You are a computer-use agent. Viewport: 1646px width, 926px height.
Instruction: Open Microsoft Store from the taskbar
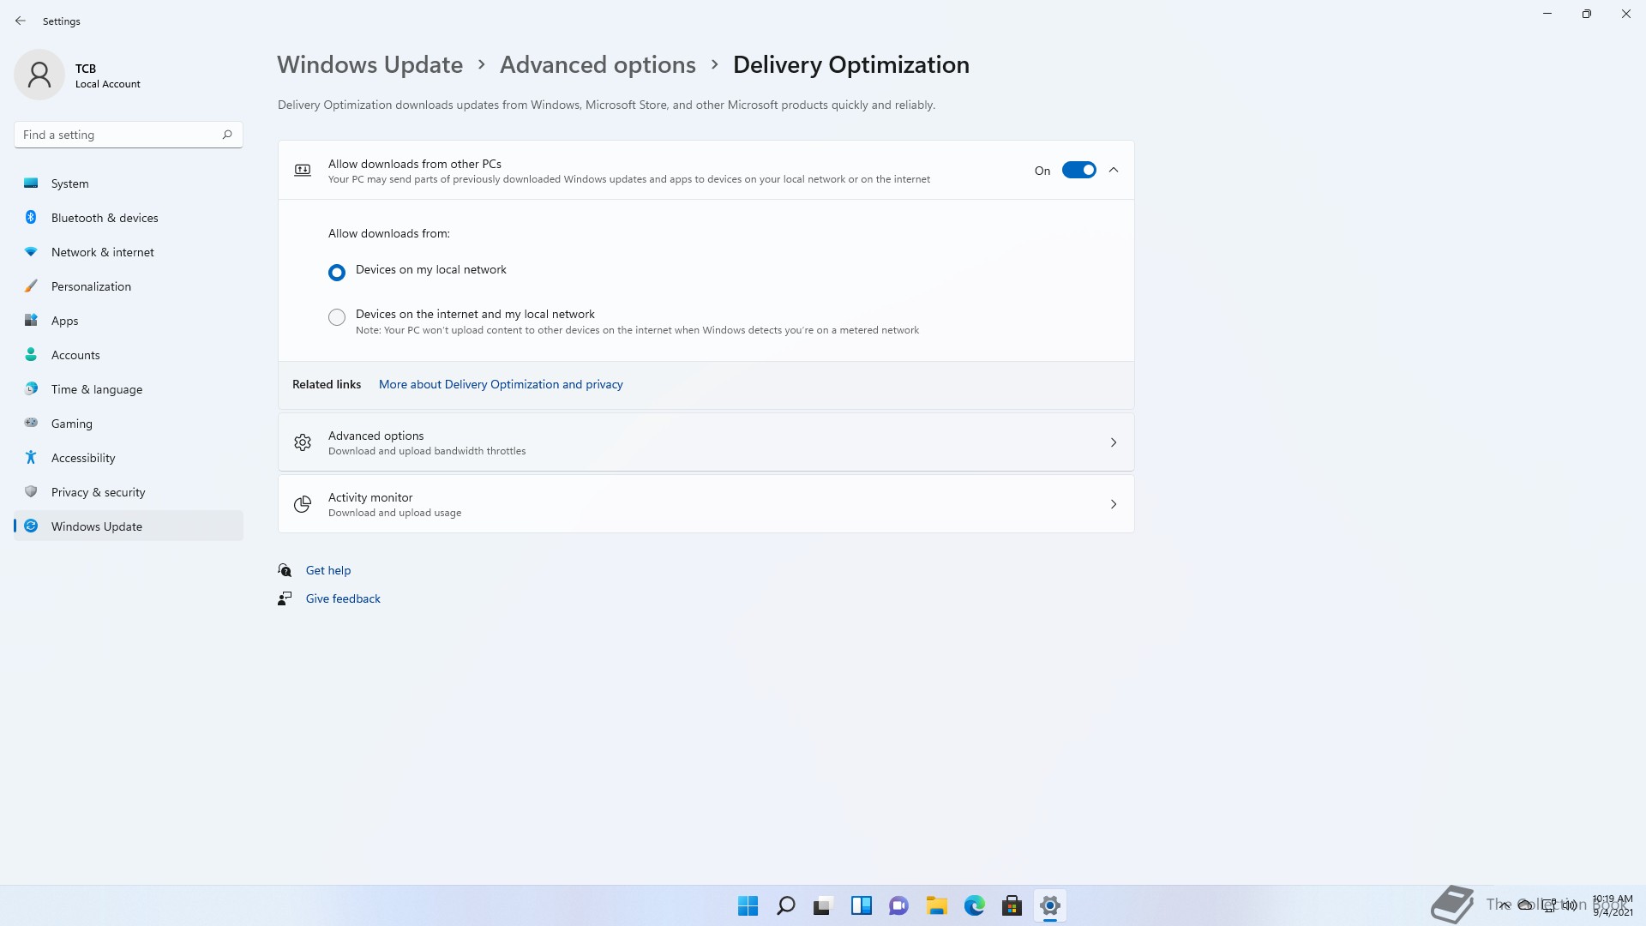point(1012,905)
